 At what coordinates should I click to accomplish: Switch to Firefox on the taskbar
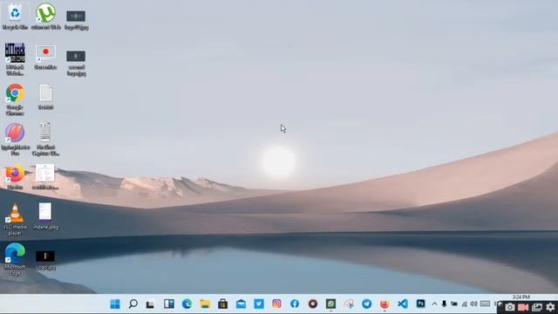pyautogui.click(x=384, y=304)
